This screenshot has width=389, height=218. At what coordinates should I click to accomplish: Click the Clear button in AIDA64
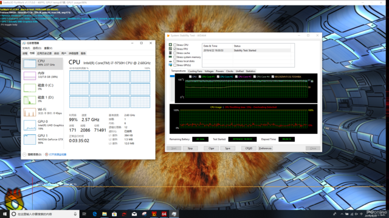[x=211, y=148]
